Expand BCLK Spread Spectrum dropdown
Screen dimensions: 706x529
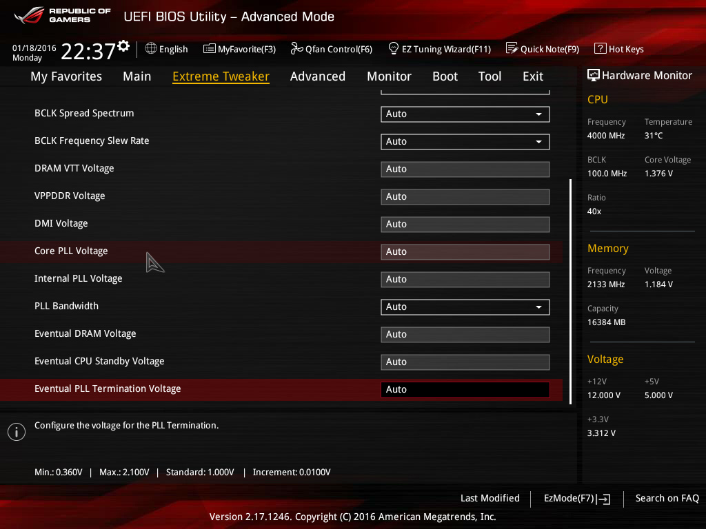(x=465, y=114)
